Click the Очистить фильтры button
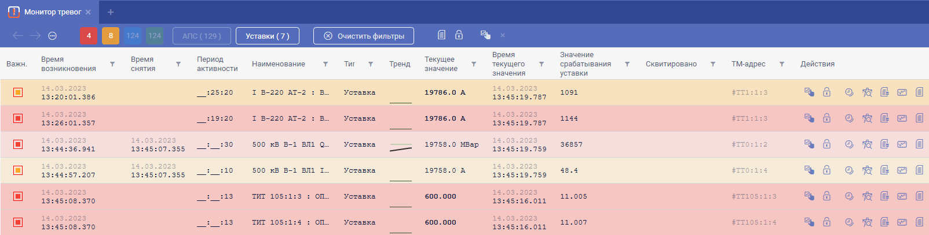 364,36
